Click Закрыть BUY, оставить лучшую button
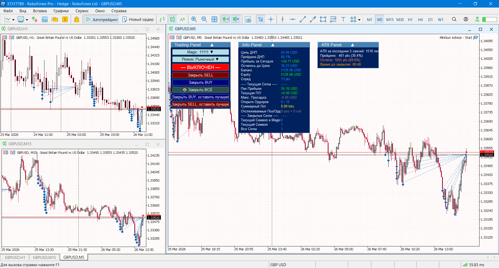499x268 pixels. pyautogui.click(x=200, y=97)
